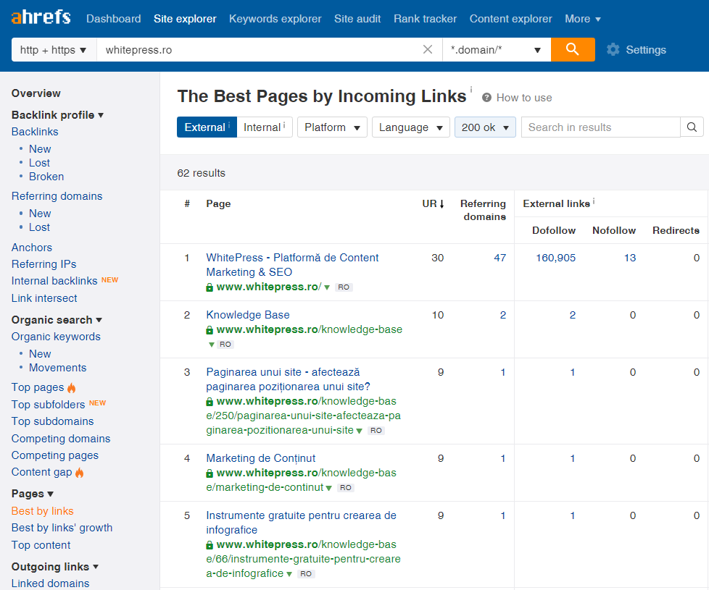Click the UR sort arrow icon
Screen dimensions: 709x590
[x=441, y=204]
